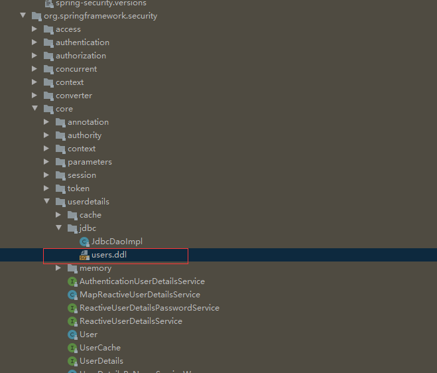
Task: Expand the cache package arrow
Action: pos(58,214)
